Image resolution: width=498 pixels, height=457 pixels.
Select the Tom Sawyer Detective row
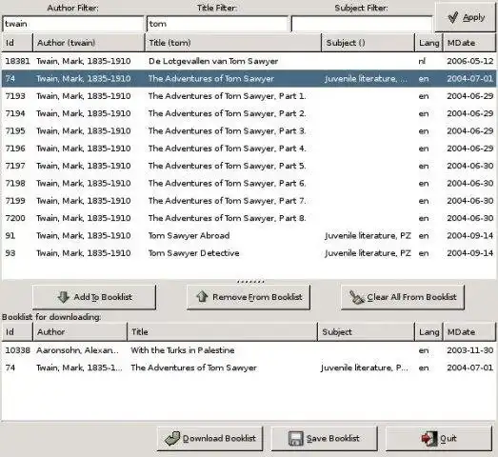[x=249, y=253]
